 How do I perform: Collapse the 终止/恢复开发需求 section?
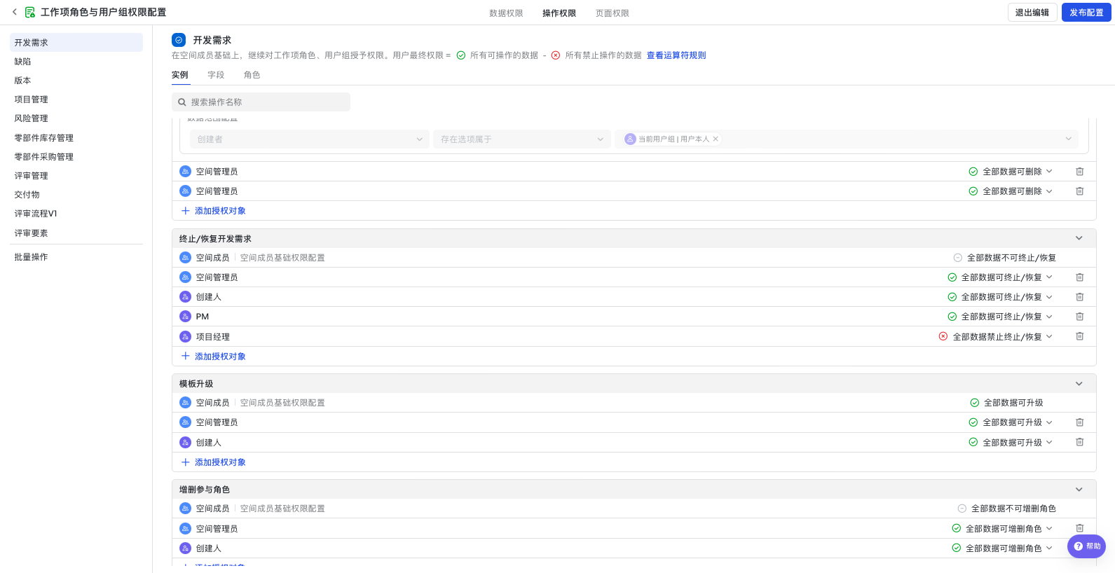[x=1079, y=238]
